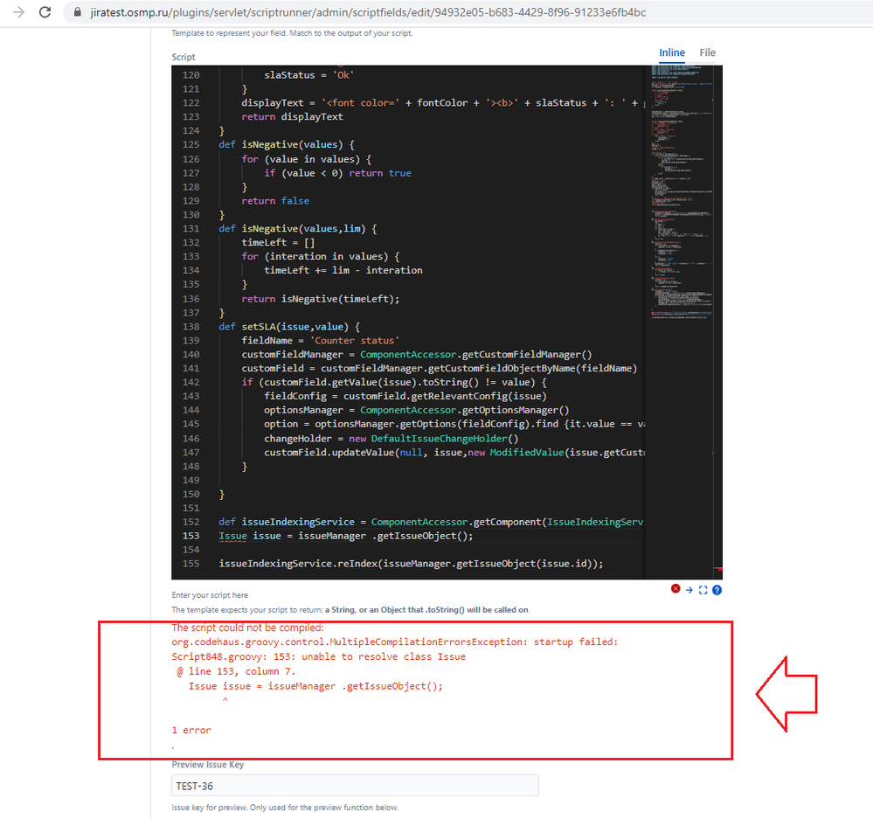This screenshot has width=873, height=819.
Task: Click the 'Script' field label
Action: [x=184, y=57]
